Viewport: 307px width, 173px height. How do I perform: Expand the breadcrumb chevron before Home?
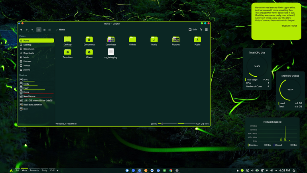57,30
